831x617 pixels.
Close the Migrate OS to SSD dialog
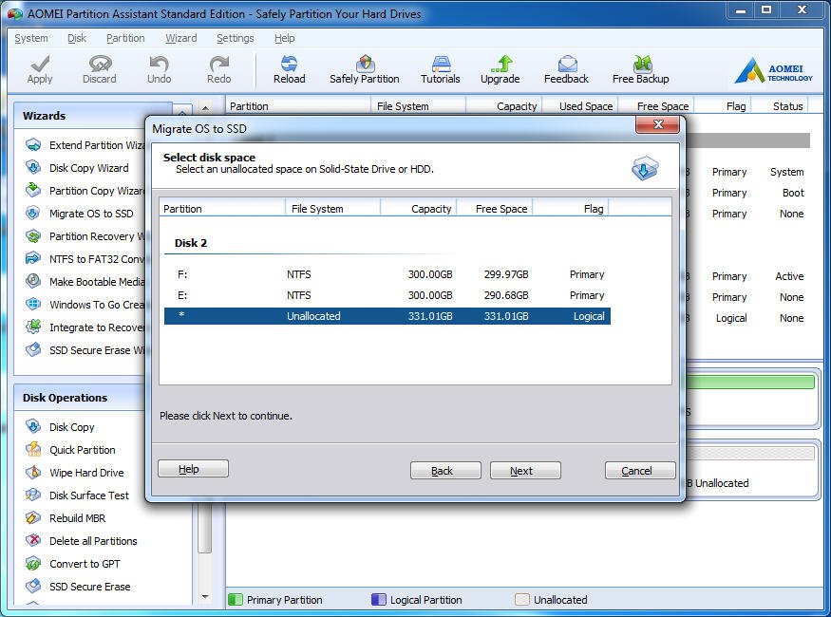click(658, 124)
